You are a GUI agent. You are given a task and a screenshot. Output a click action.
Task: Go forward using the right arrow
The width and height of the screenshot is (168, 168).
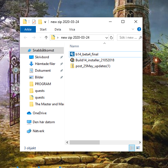[x=34, y=38]
